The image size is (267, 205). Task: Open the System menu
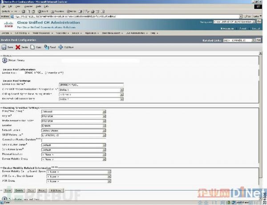pos(6,33)
